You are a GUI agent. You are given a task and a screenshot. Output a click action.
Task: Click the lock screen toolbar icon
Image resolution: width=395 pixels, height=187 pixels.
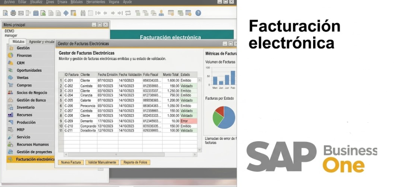[73, 13]
